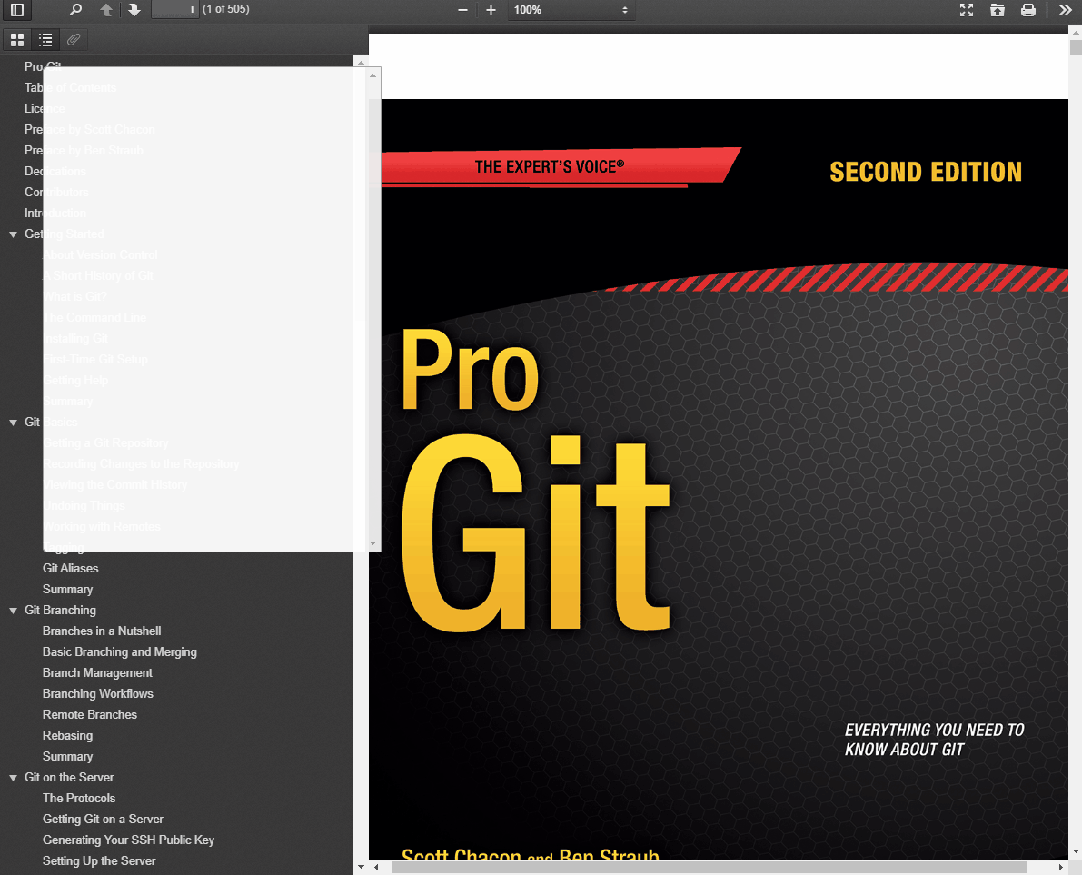This screenshot has width=1082, height=875.
Task: Open the find in document search
Action: (76, 10)
